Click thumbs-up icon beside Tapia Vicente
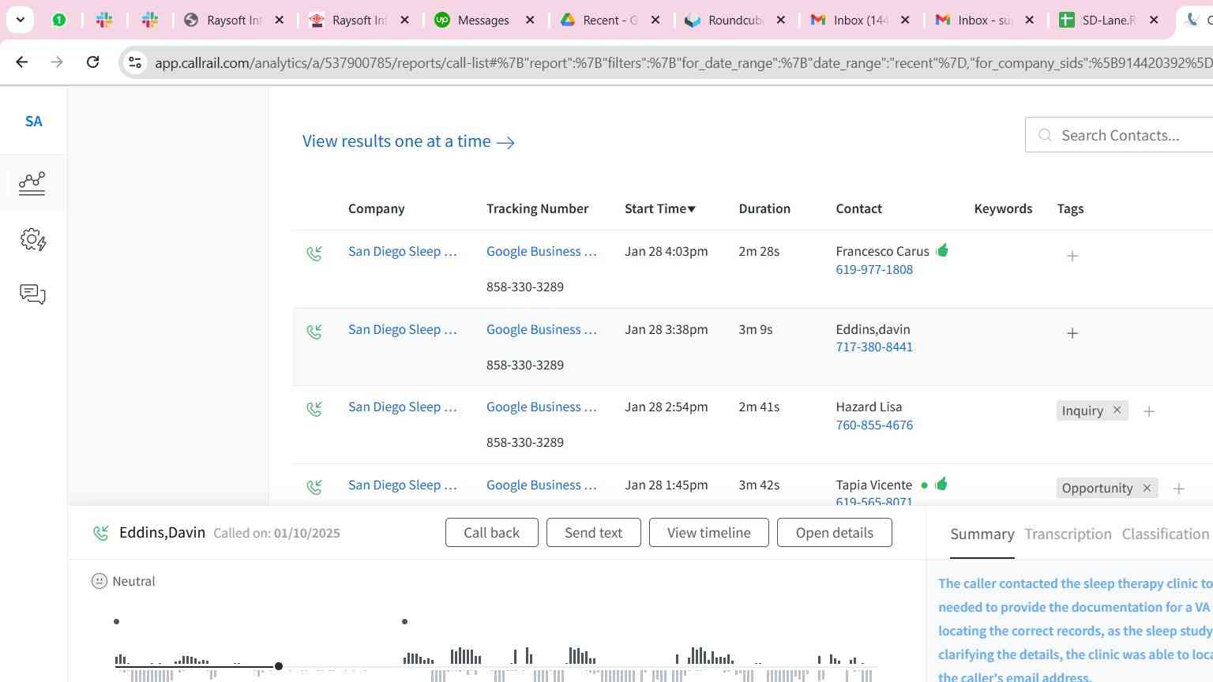Viewport: 1213px width, 682px height. coord(941,484)
